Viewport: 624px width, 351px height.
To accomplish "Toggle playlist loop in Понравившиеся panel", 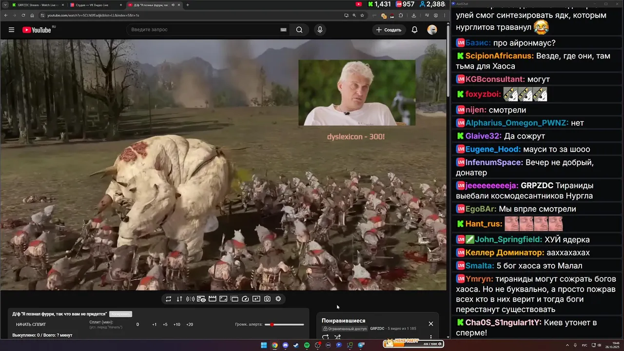I will (326, 337).
